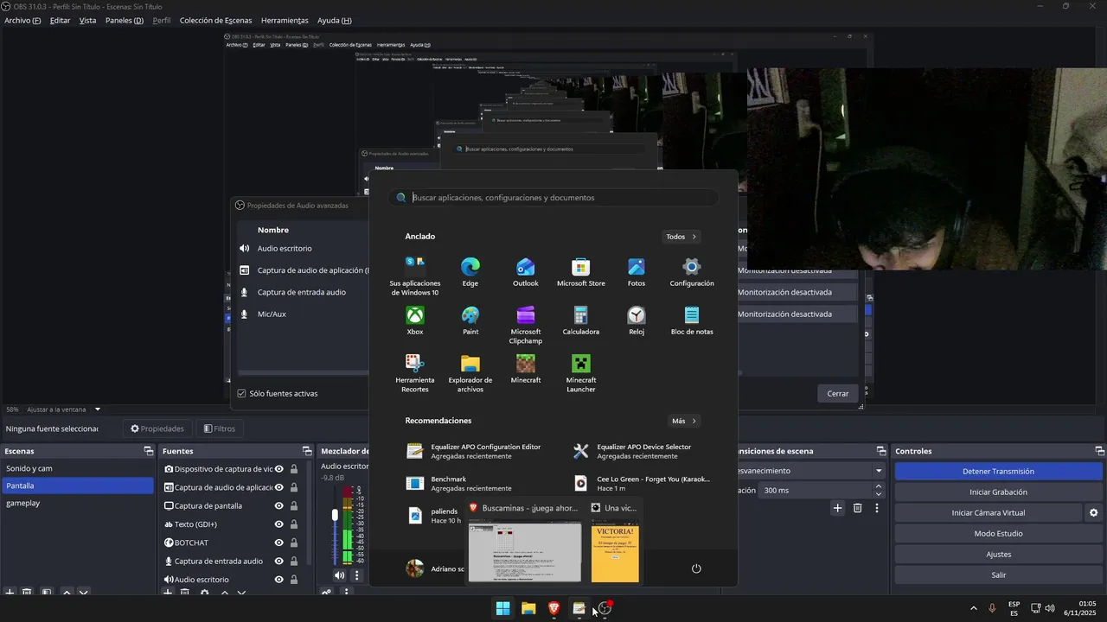This screenshot has width=1107, height=622.
Task: Increase transition duration with up arrow
Action: coord(880,486)
